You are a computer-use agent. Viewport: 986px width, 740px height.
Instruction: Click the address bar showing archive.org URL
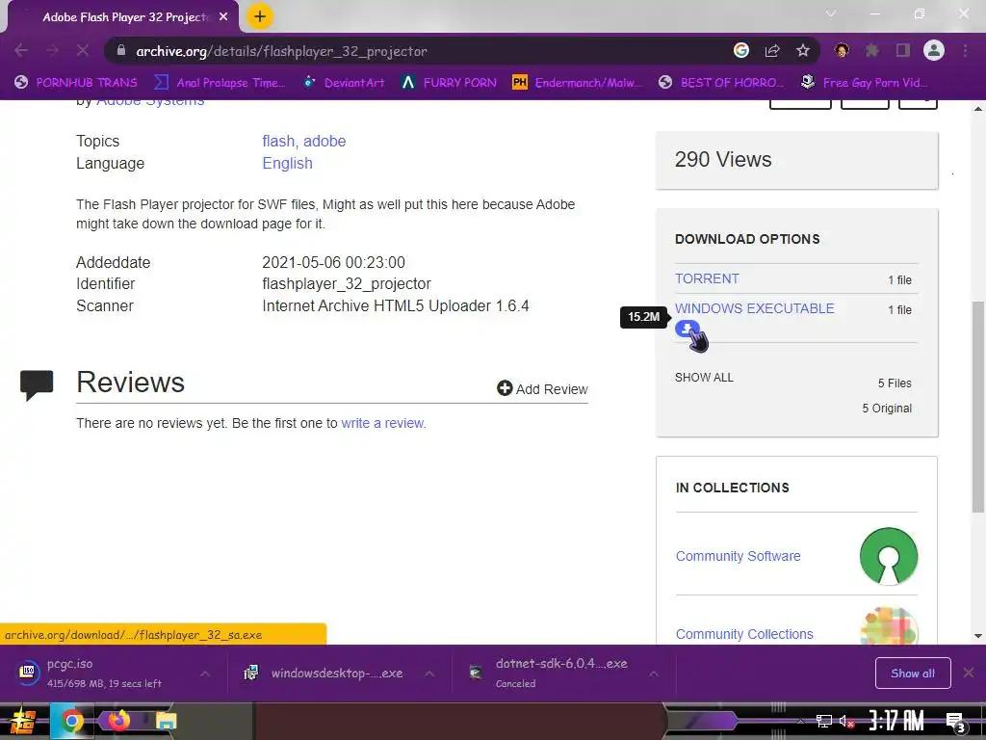pos(415,51)
